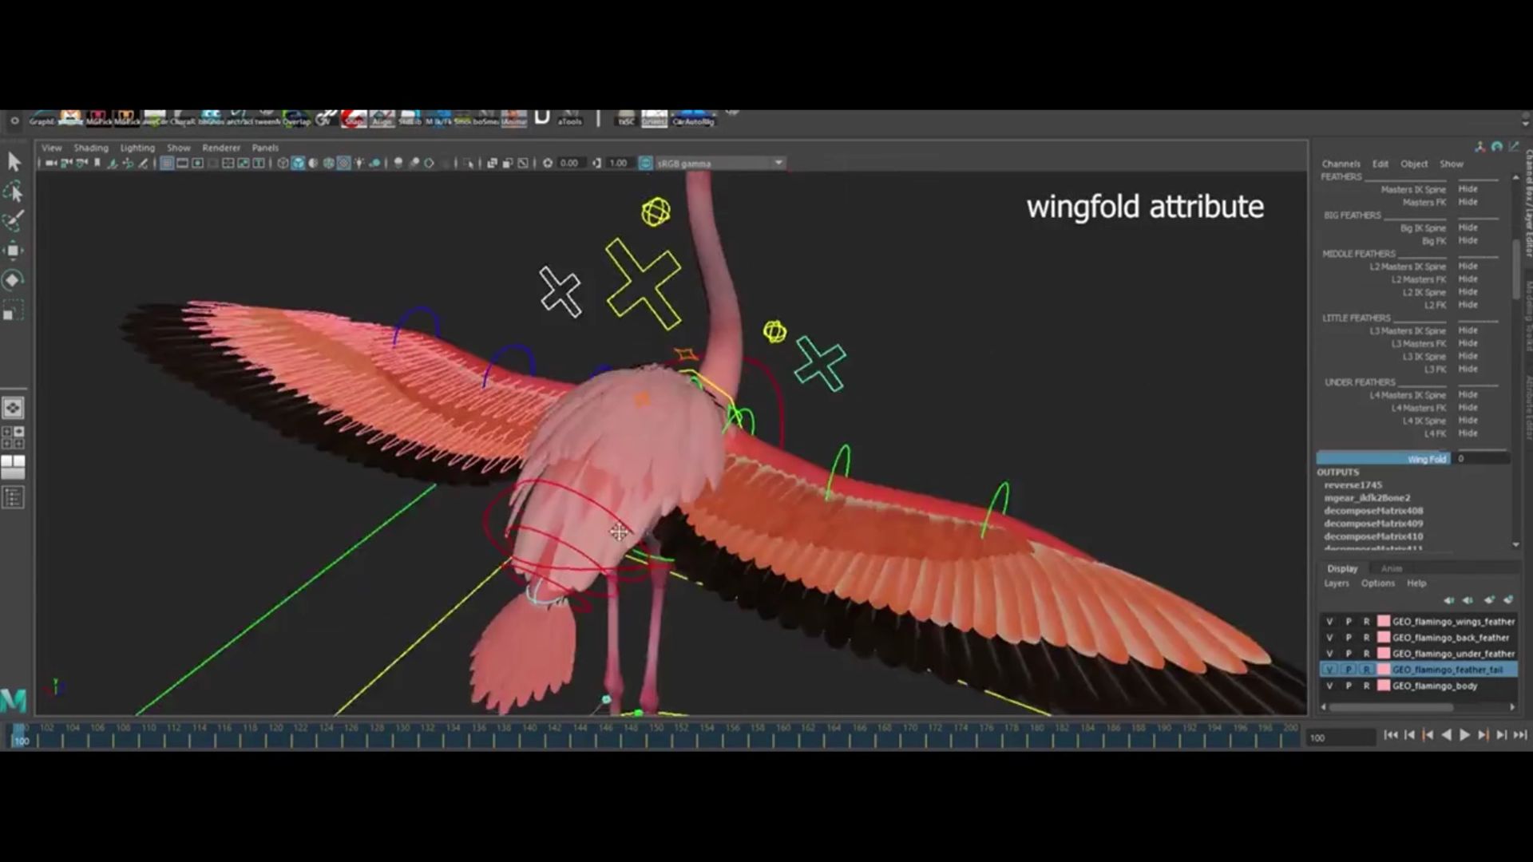This screenshot has height=862, width=1533.
Task: Pick the Move tool in toolbox
Action: pyautogui.click(x=14, y=251)
